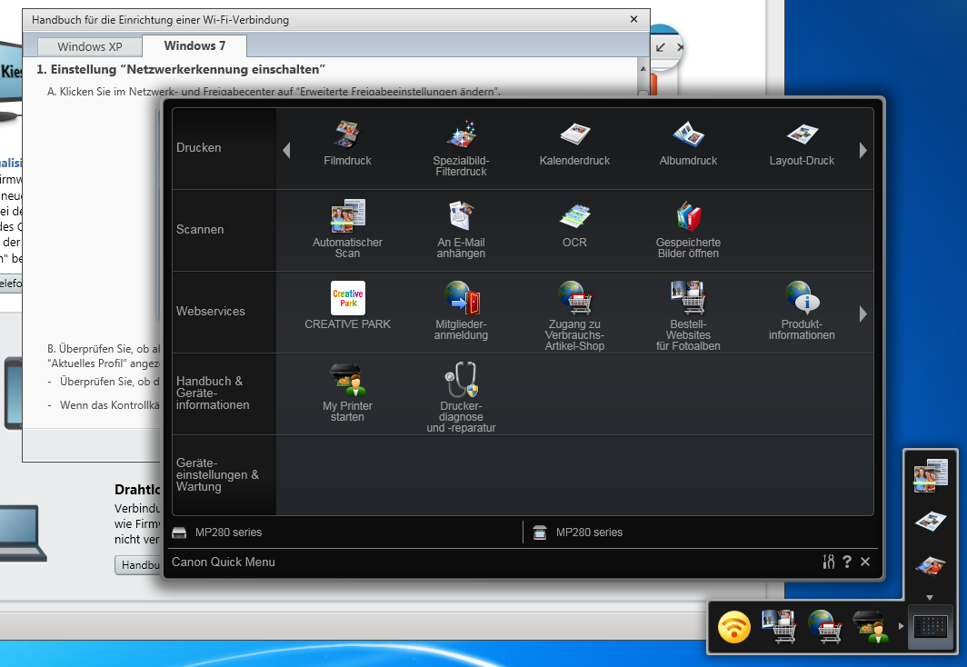Open Produktinformationen
This screenshot has width=967, height=667.
801,310
